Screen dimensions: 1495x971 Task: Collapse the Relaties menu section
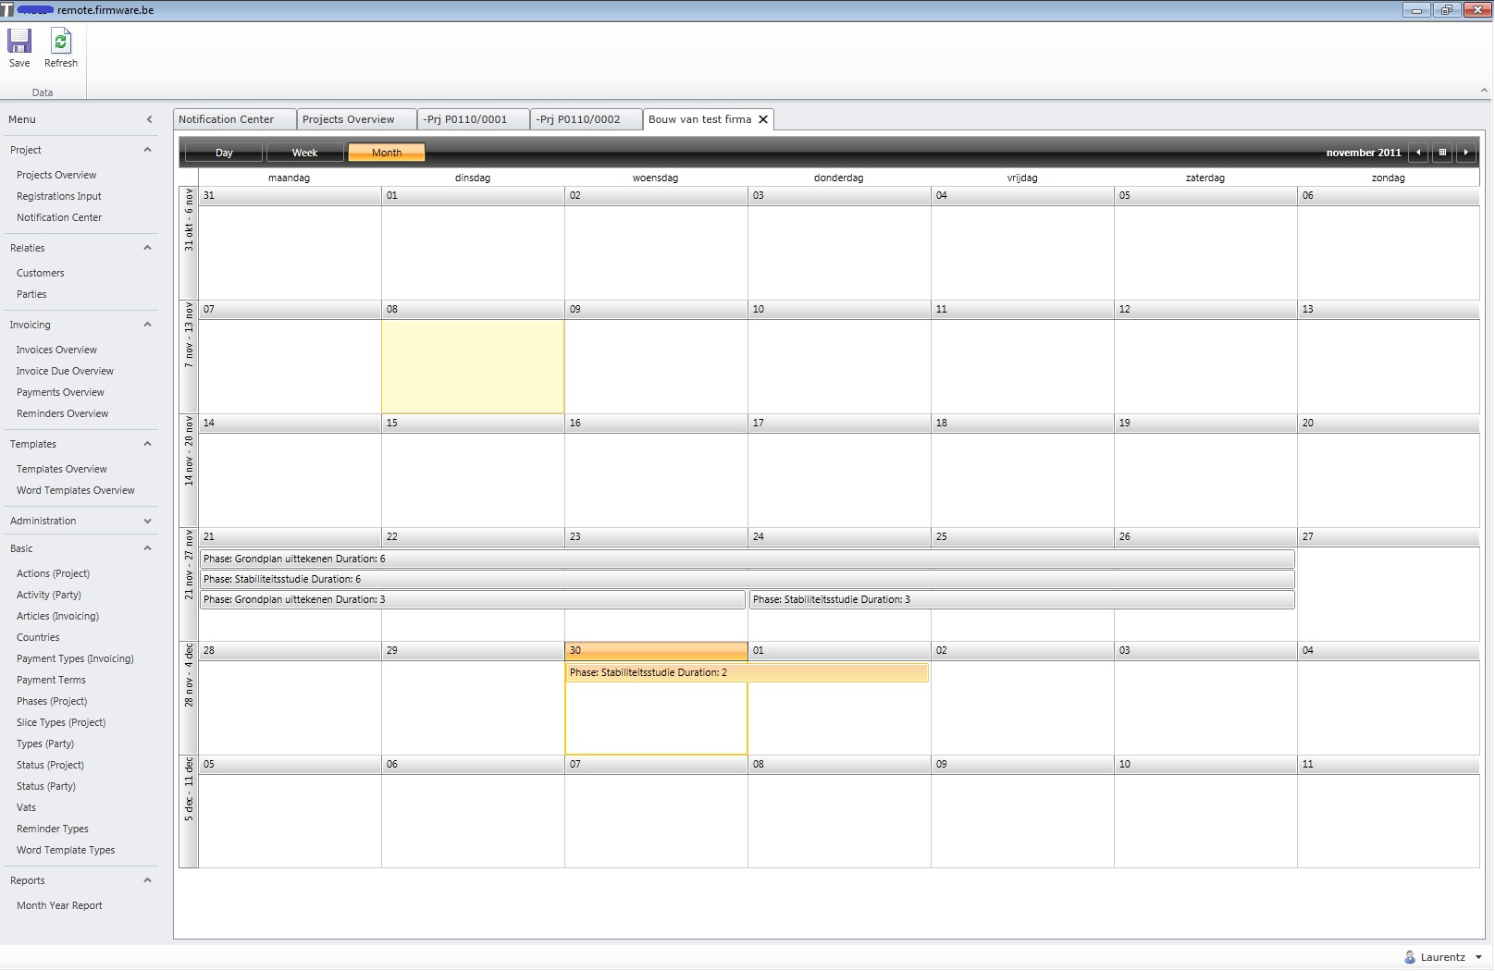pyautogui.click(x=147, y=248)
